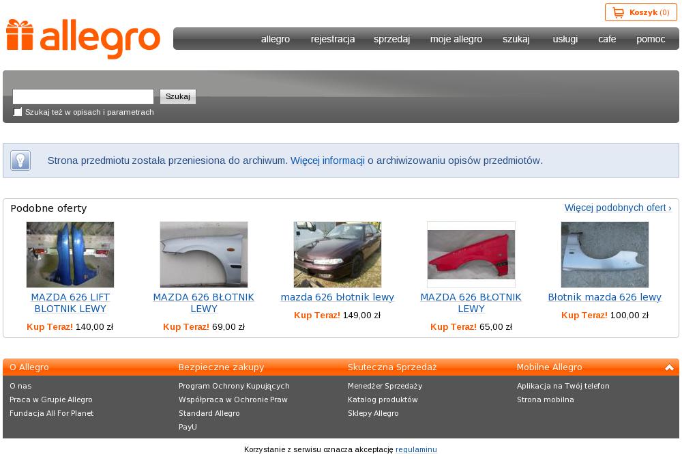Focus the search text field
The height and width of the screenshot is (463, 682).
point(83,96)
